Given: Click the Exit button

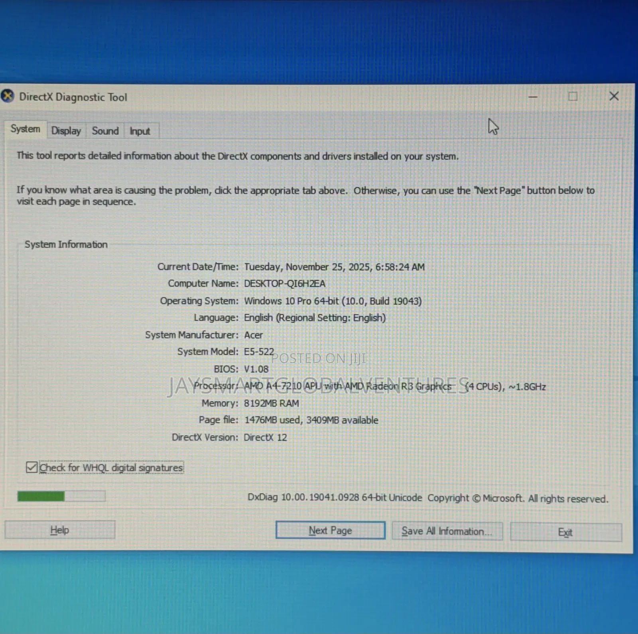Looking at the screenshot, I should tap(566, 532).
